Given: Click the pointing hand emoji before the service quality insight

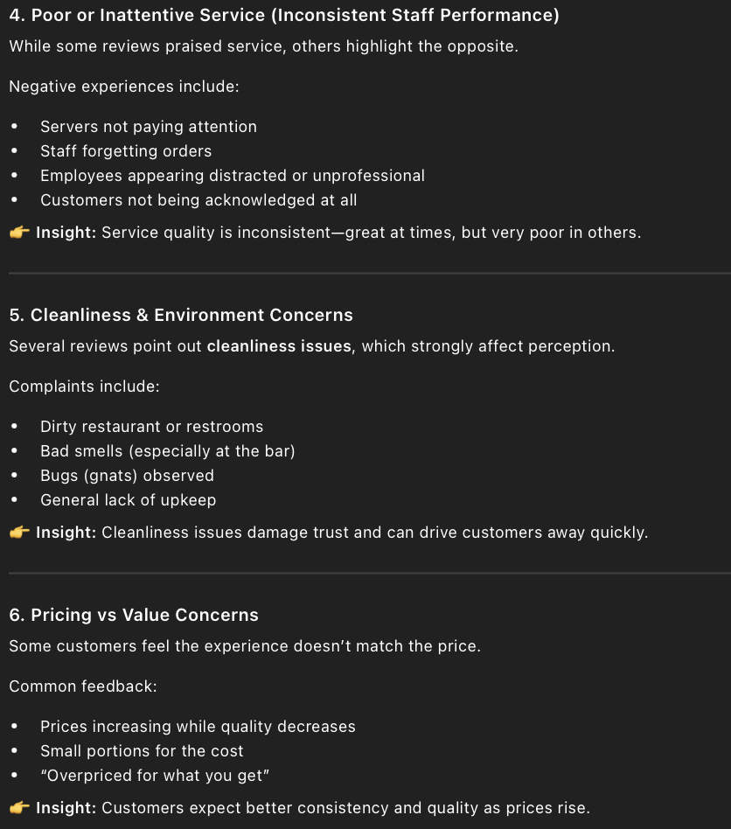Looking at the screenshot, I should pos(19,233).
